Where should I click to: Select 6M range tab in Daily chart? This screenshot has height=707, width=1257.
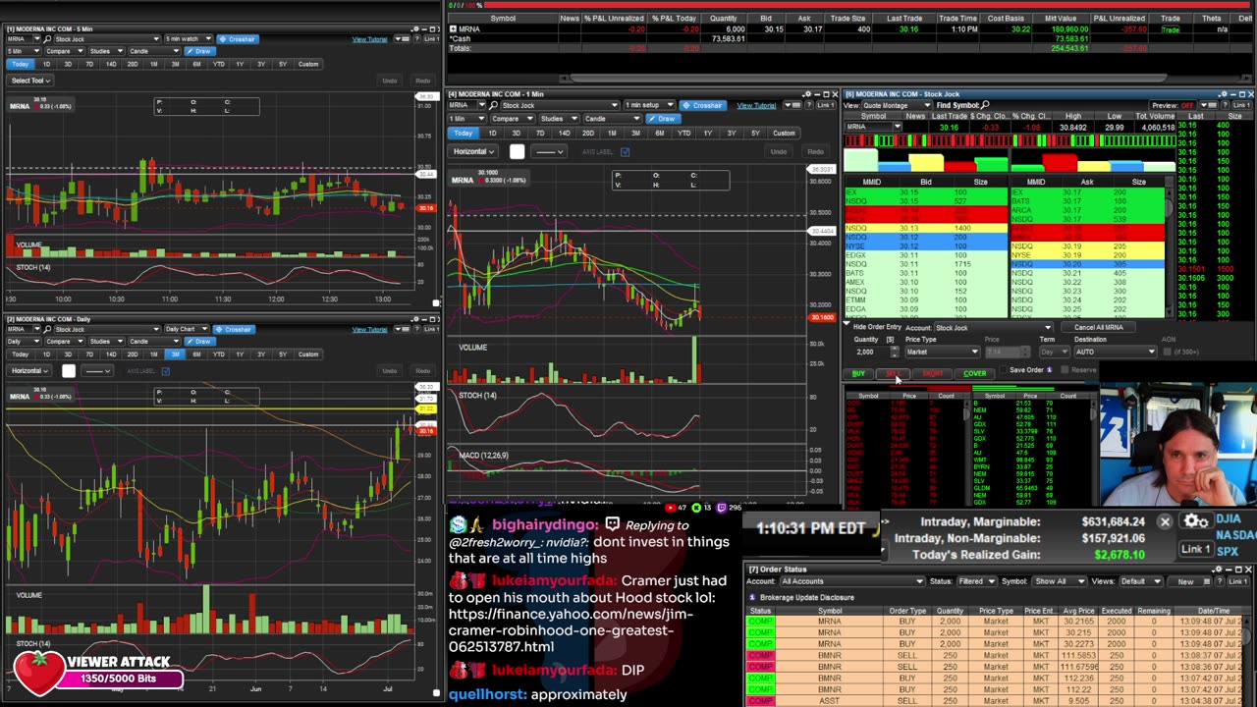pos(196,354)
